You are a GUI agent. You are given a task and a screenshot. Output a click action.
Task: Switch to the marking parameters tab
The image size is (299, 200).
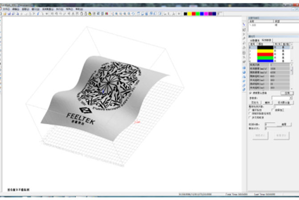pyautogui.click(x=266, y=40)
